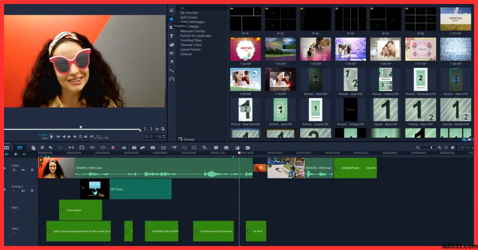Click the Play button in preview
Viewport: 478px width, 250px height.
coord(51,137)
